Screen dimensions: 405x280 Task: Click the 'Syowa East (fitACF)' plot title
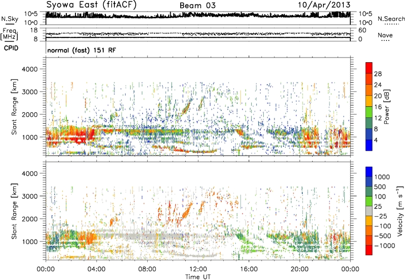[92, 5]
